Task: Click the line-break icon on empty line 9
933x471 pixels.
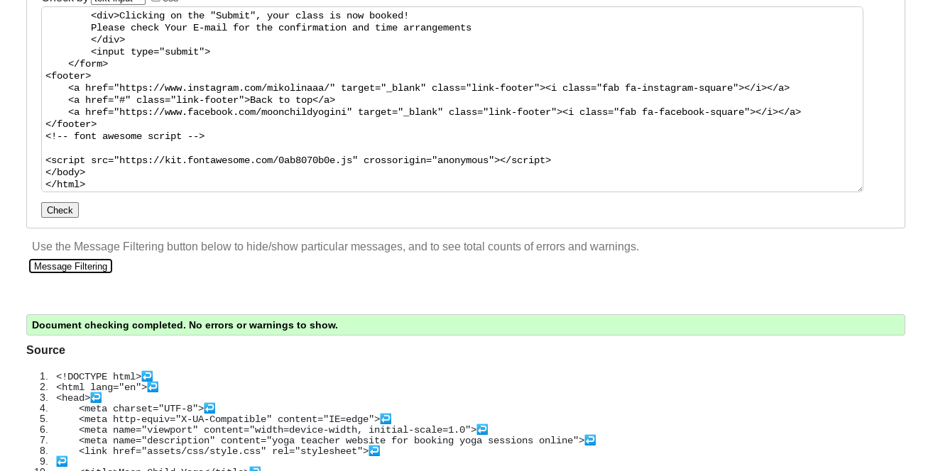Action: pyautogui.click(x=62, y=461)
